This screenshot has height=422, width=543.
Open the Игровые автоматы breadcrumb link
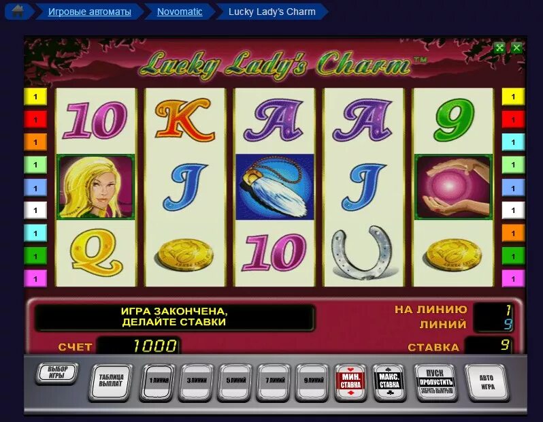(x=90, y=12)
